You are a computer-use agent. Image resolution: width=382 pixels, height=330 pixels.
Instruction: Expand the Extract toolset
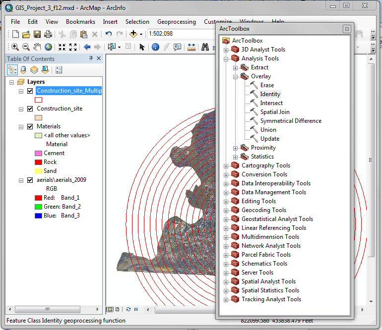coord(235,68)
